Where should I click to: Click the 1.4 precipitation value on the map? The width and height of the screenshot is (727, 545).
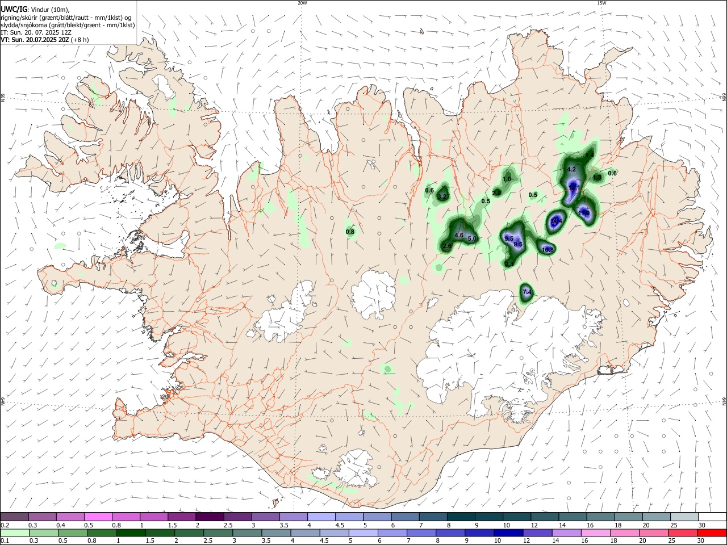click(x=590, y=155)
